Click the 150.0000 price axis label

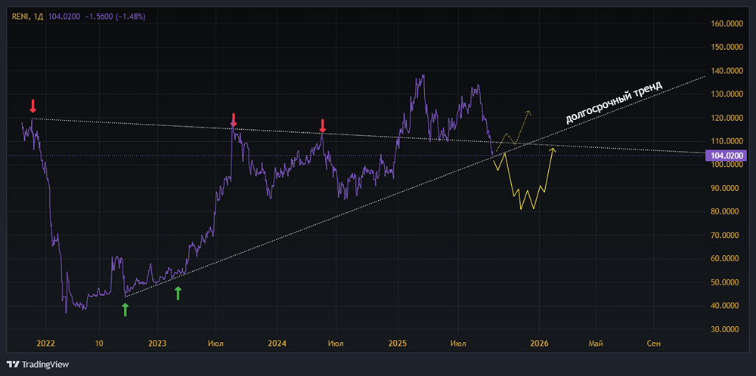coord(727,47)
